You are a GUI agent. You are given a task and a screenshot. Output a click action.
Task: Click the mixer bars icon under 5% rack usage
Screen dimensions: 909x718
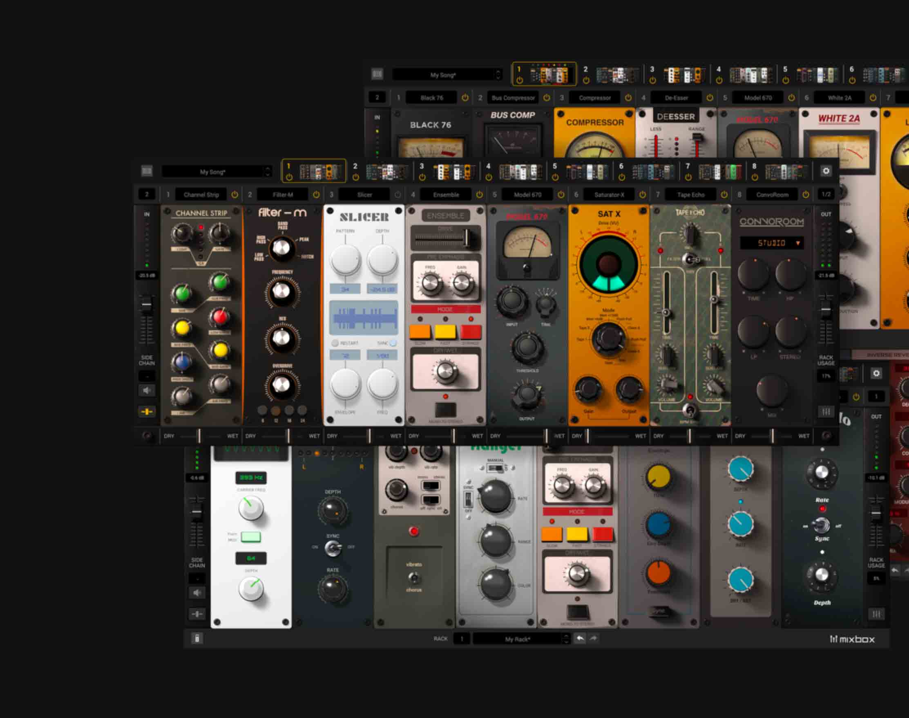pos(876,614)
